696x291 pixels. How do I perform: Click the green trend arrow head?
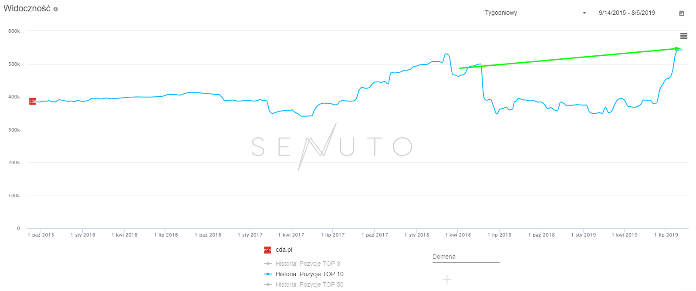pos(678,48)
